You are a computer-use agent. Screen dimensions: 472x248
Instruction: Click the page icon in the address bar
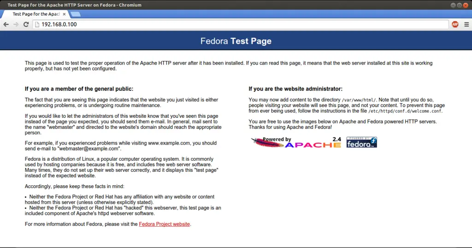coord(37,24)
